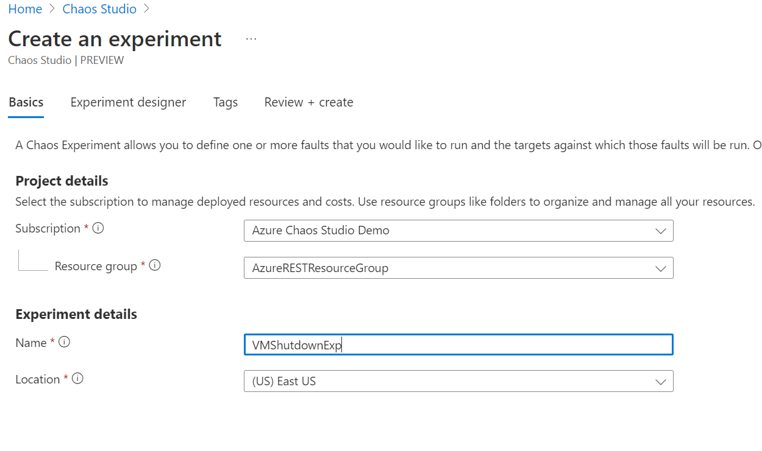Click the Subscription dropdown chevron
Image resolution: width=762 pixels, height=451 pixels.
tap(660, 231)
